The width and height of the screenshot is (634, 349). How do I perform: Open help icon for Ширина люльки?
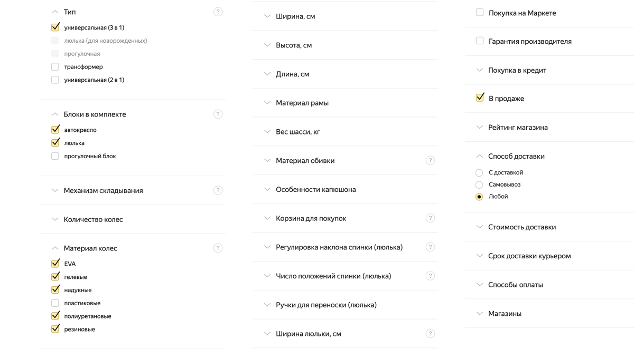click(430, 334)
